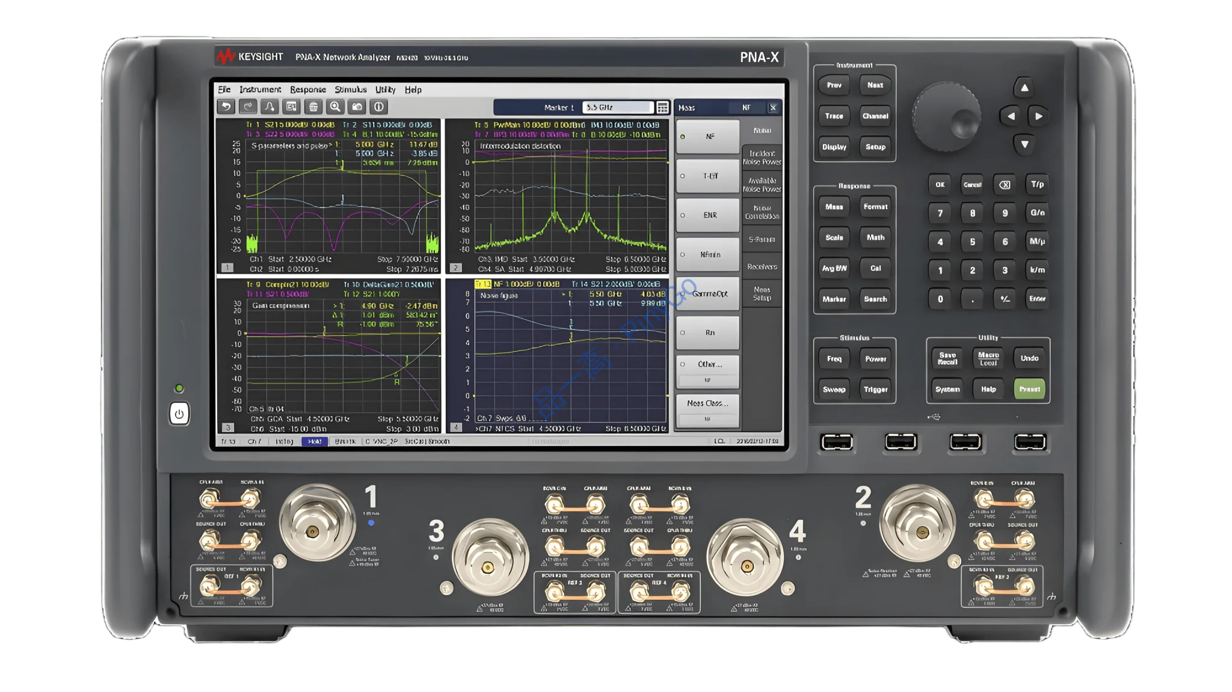Click the magnifier zoom toolbar icon
Viewport: 1232px width, 692px height.
[335, 107]
